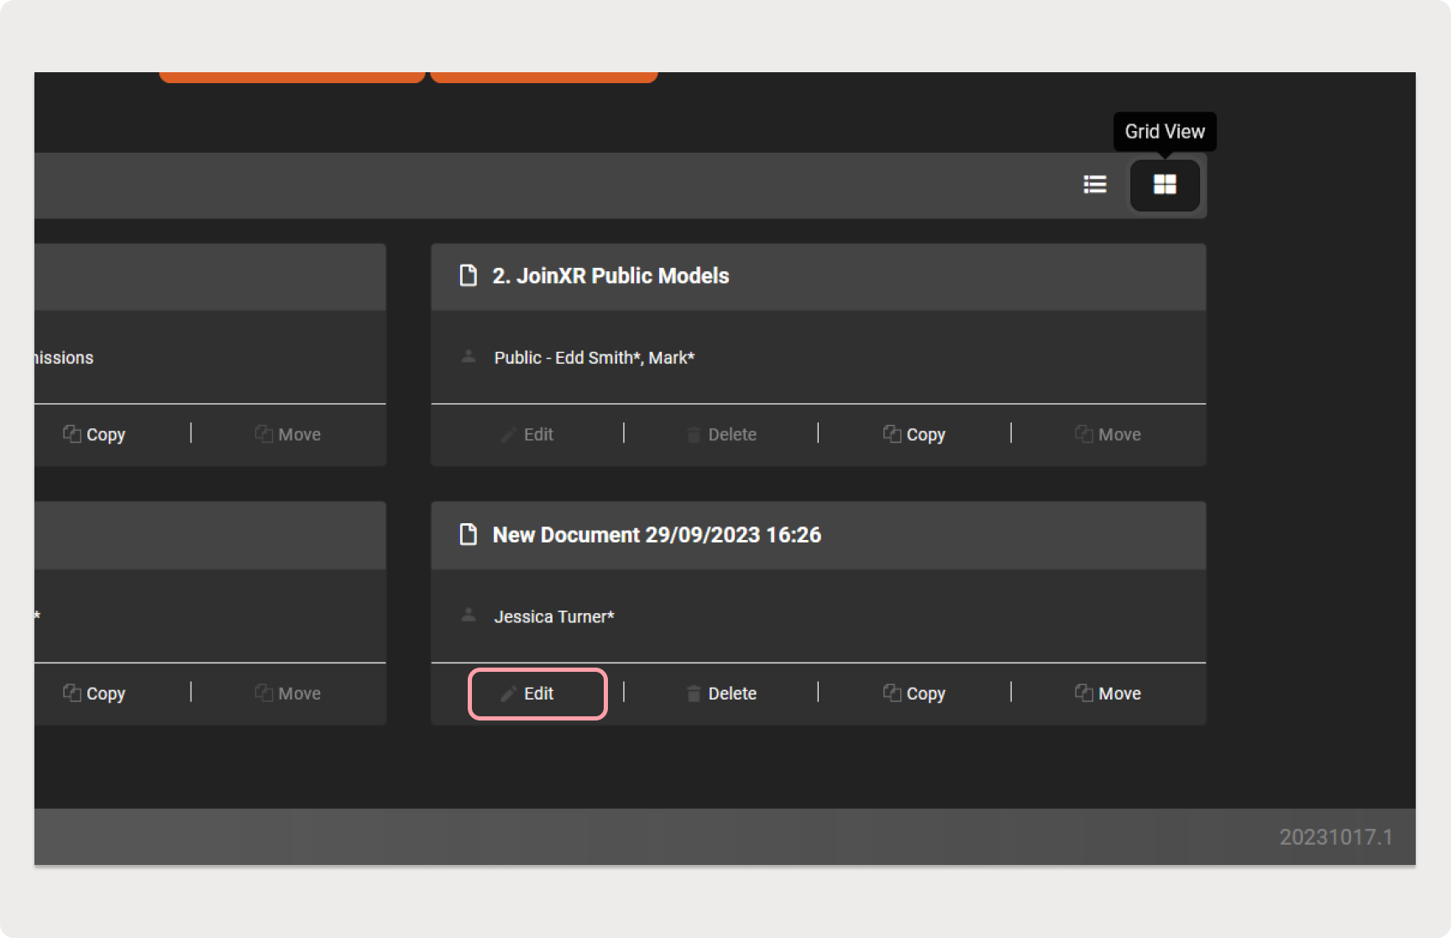
Task: Open New Document 29/09/2023 16:26 title
Action: [657, 535]
